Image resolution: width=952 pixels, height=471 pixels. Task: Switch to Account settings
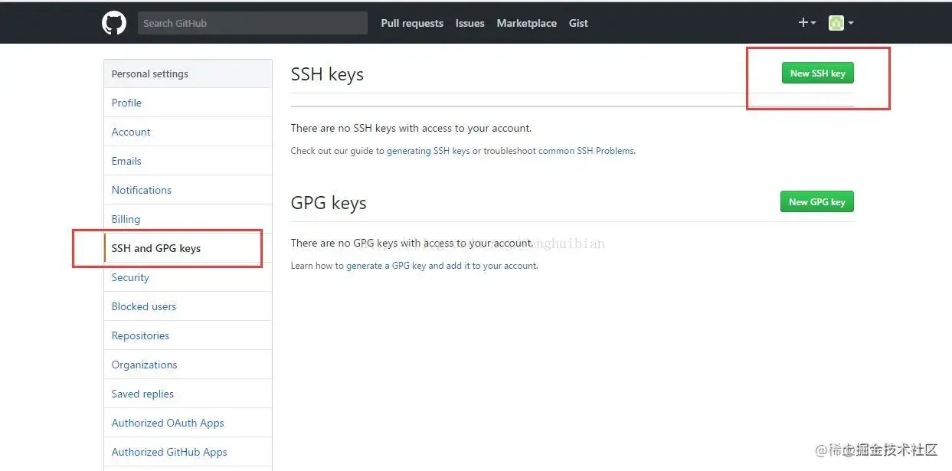(x=131, y=132)
